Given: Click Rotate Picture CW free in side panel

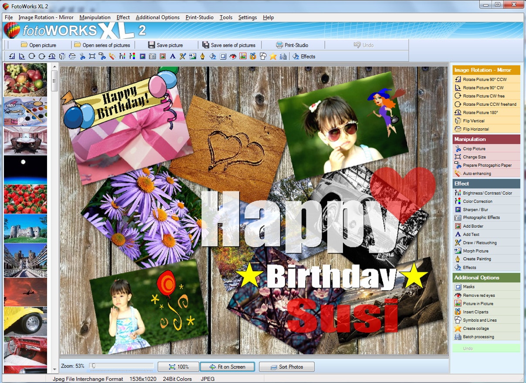Looking at the screenshot, I should coord(486,96).
